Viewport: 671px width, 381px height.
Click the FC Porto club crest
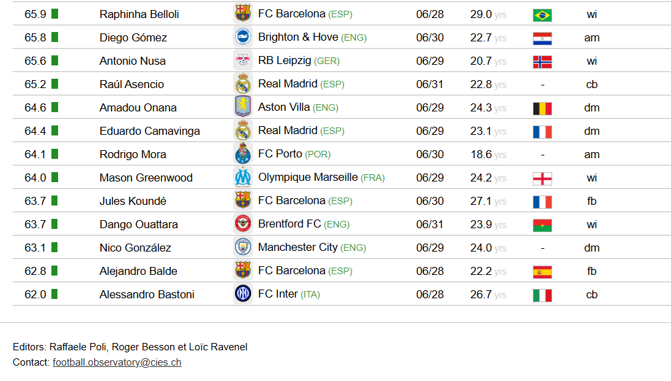coord(242,154)
